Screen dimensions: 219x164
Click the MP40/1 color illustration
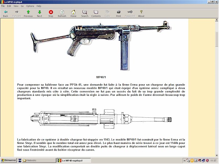pyautogui.click(x=101, y=45)
